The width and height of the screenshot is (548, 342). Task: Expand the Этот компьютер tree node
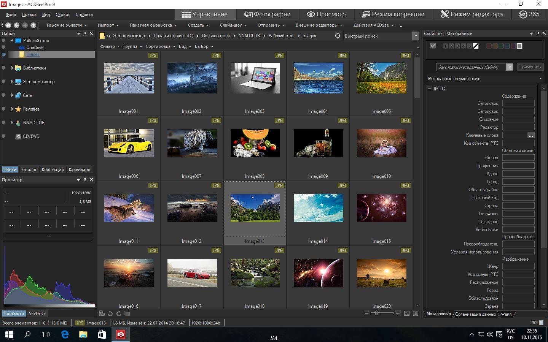(12, 82)
